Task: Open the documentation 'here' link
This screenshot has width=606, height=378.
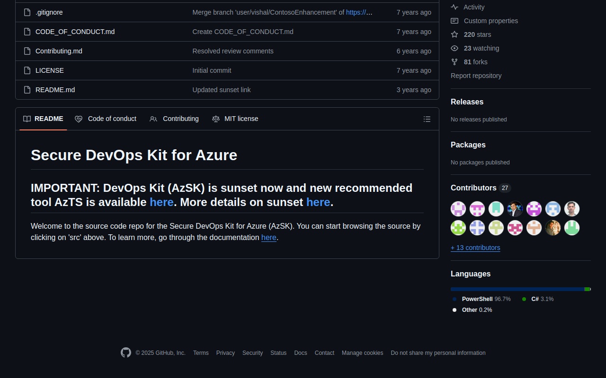Action: click(x=268, y=238)
